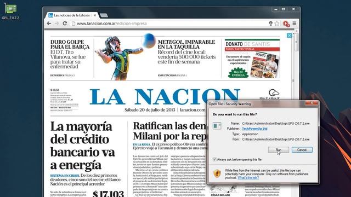Open the Metegol, imparable en la taquilla story
Viewport: 351px width, 197px height.
[186, 52]
